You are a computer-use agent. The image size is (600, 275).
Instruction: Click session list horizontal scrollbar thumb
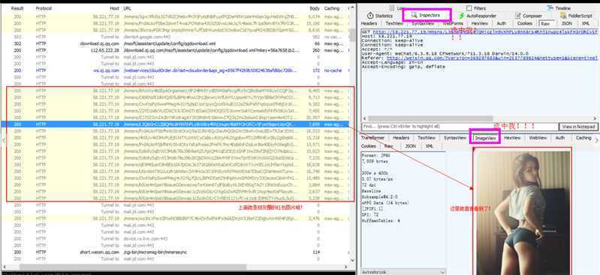(x=133, y=267)
